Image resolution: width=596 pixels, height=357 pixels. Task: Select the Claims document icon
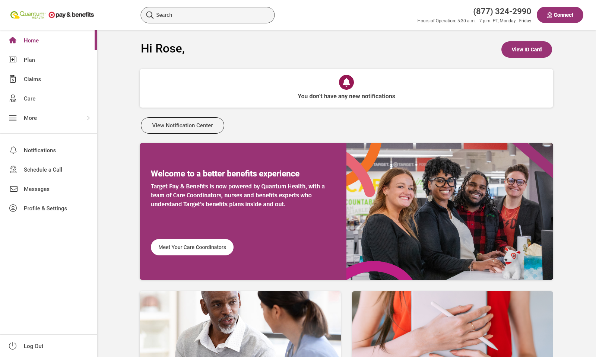(13, 79)
